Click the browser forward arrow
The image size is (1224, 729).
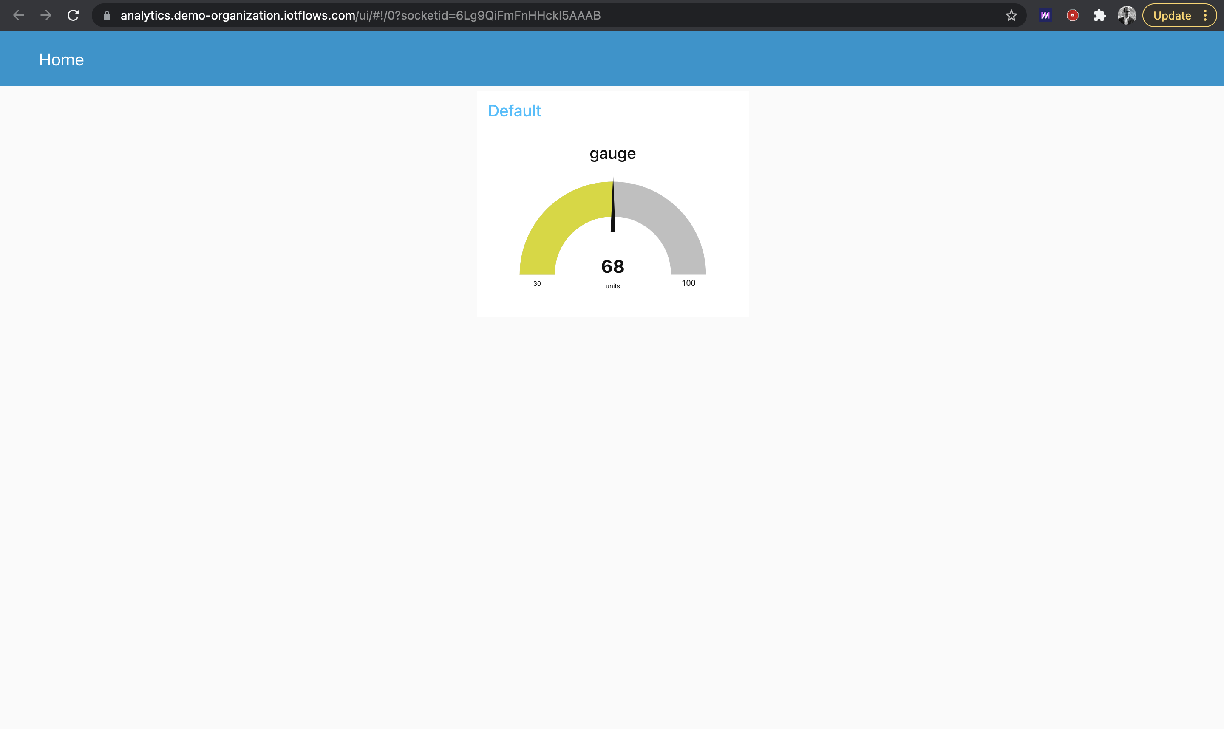point(46,15)
